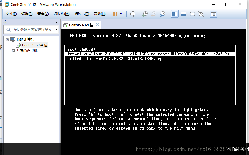This screenshot has height=155, width=249.
Task: Open the 选项卡(T) menu
Action: 82,14
